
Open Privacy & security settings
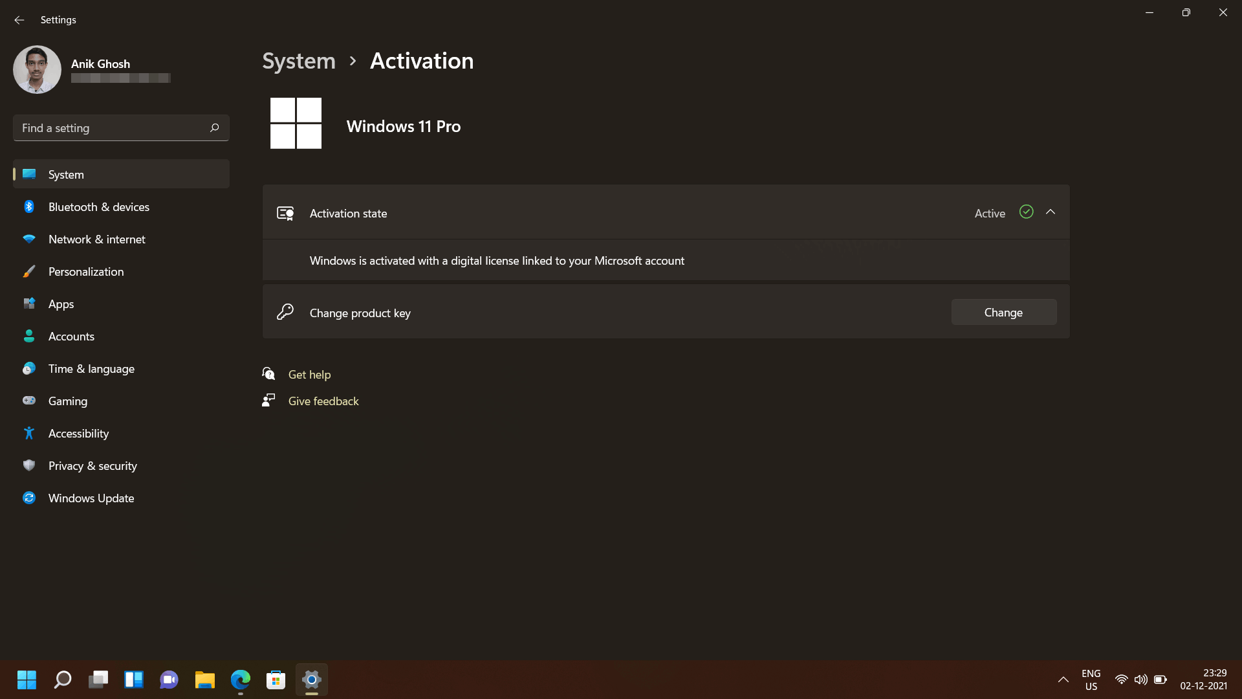[x=121, y=466]
